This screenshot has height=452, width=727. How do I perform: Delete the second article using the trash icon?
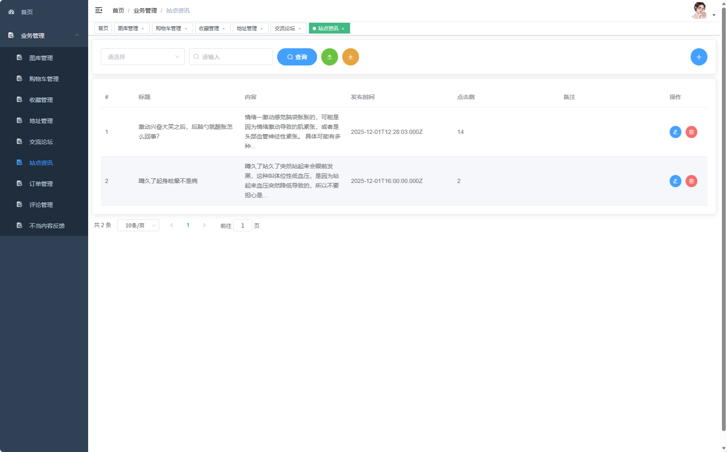pos(691,181)
